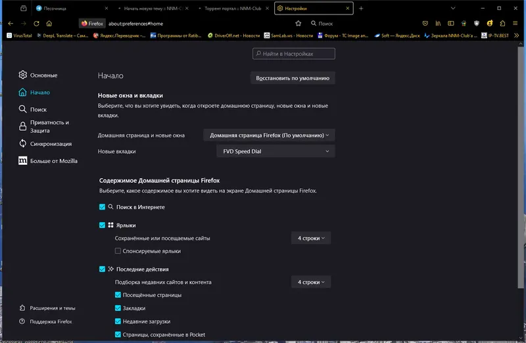Screen dimensions: 526x343
Task: Click the new tab plus button
Action: tap(361, 9)
